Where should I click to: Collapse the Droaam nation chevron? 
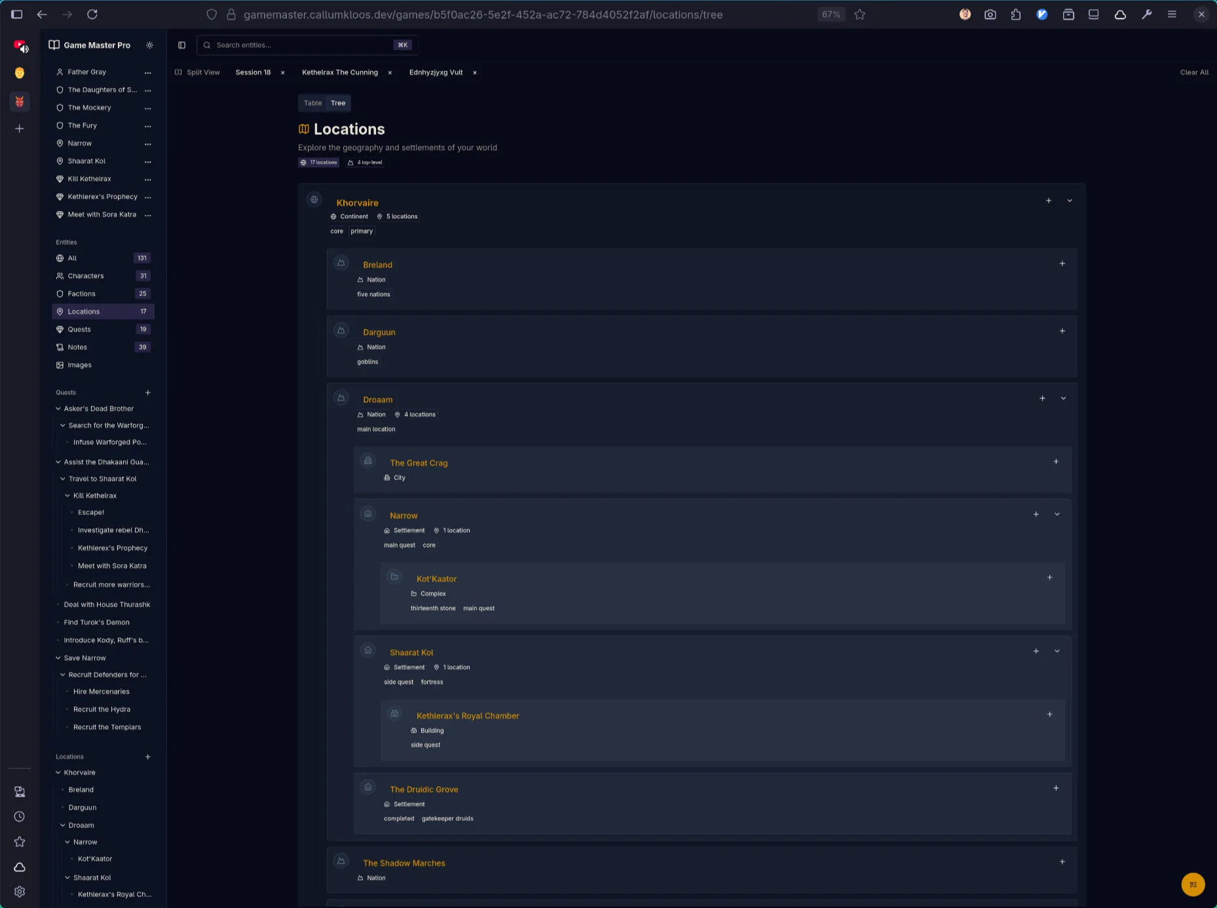tap(1062, 398)
